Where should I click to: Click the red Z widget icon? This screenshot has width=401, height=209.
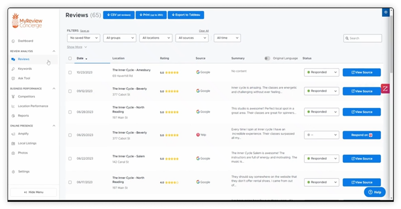(x=385, y=89)
